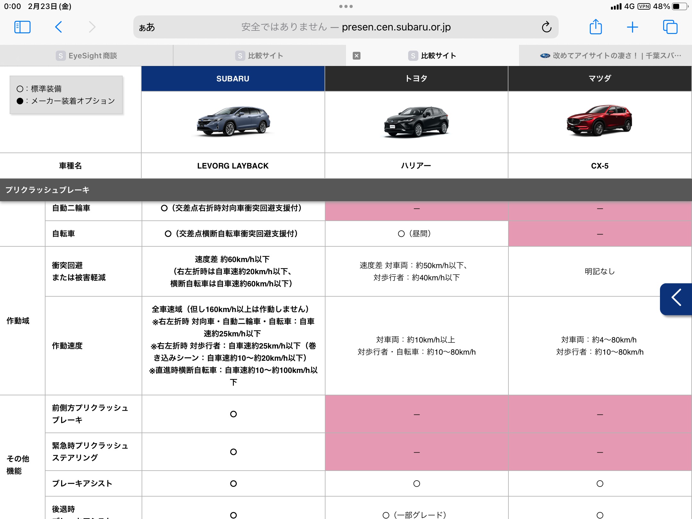Click the 対車両:約10km/h以上 Toyota cell
692x519 pixels.
click(x=416, y=346)
